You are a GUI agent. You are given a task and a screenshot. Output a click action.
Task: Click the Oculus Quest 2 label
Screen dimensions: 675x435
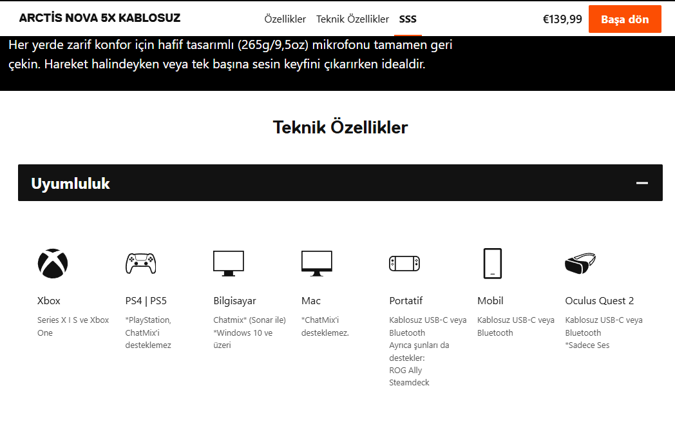tap(599, 300)
